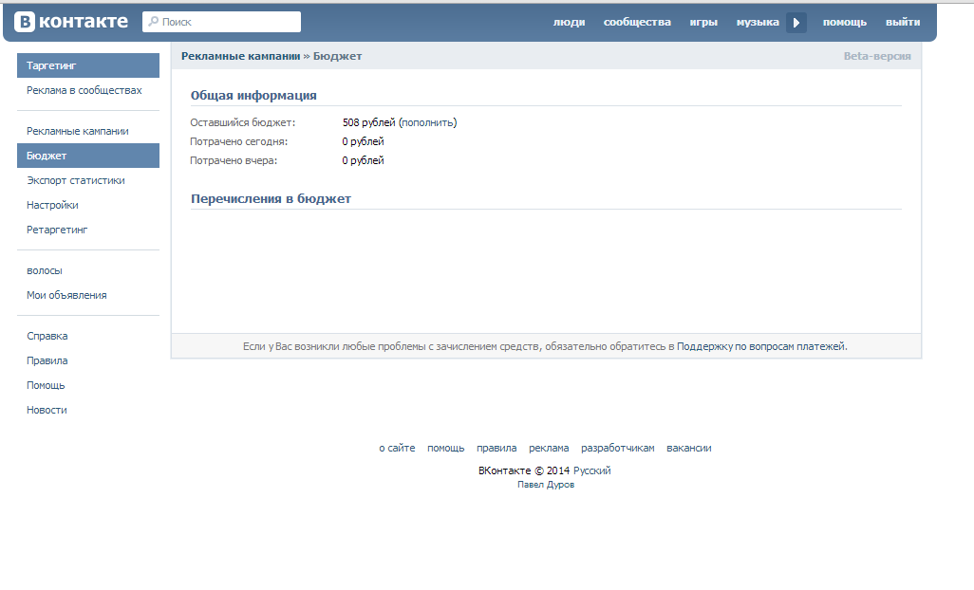Open люди in top navigation

coord(569,23)
